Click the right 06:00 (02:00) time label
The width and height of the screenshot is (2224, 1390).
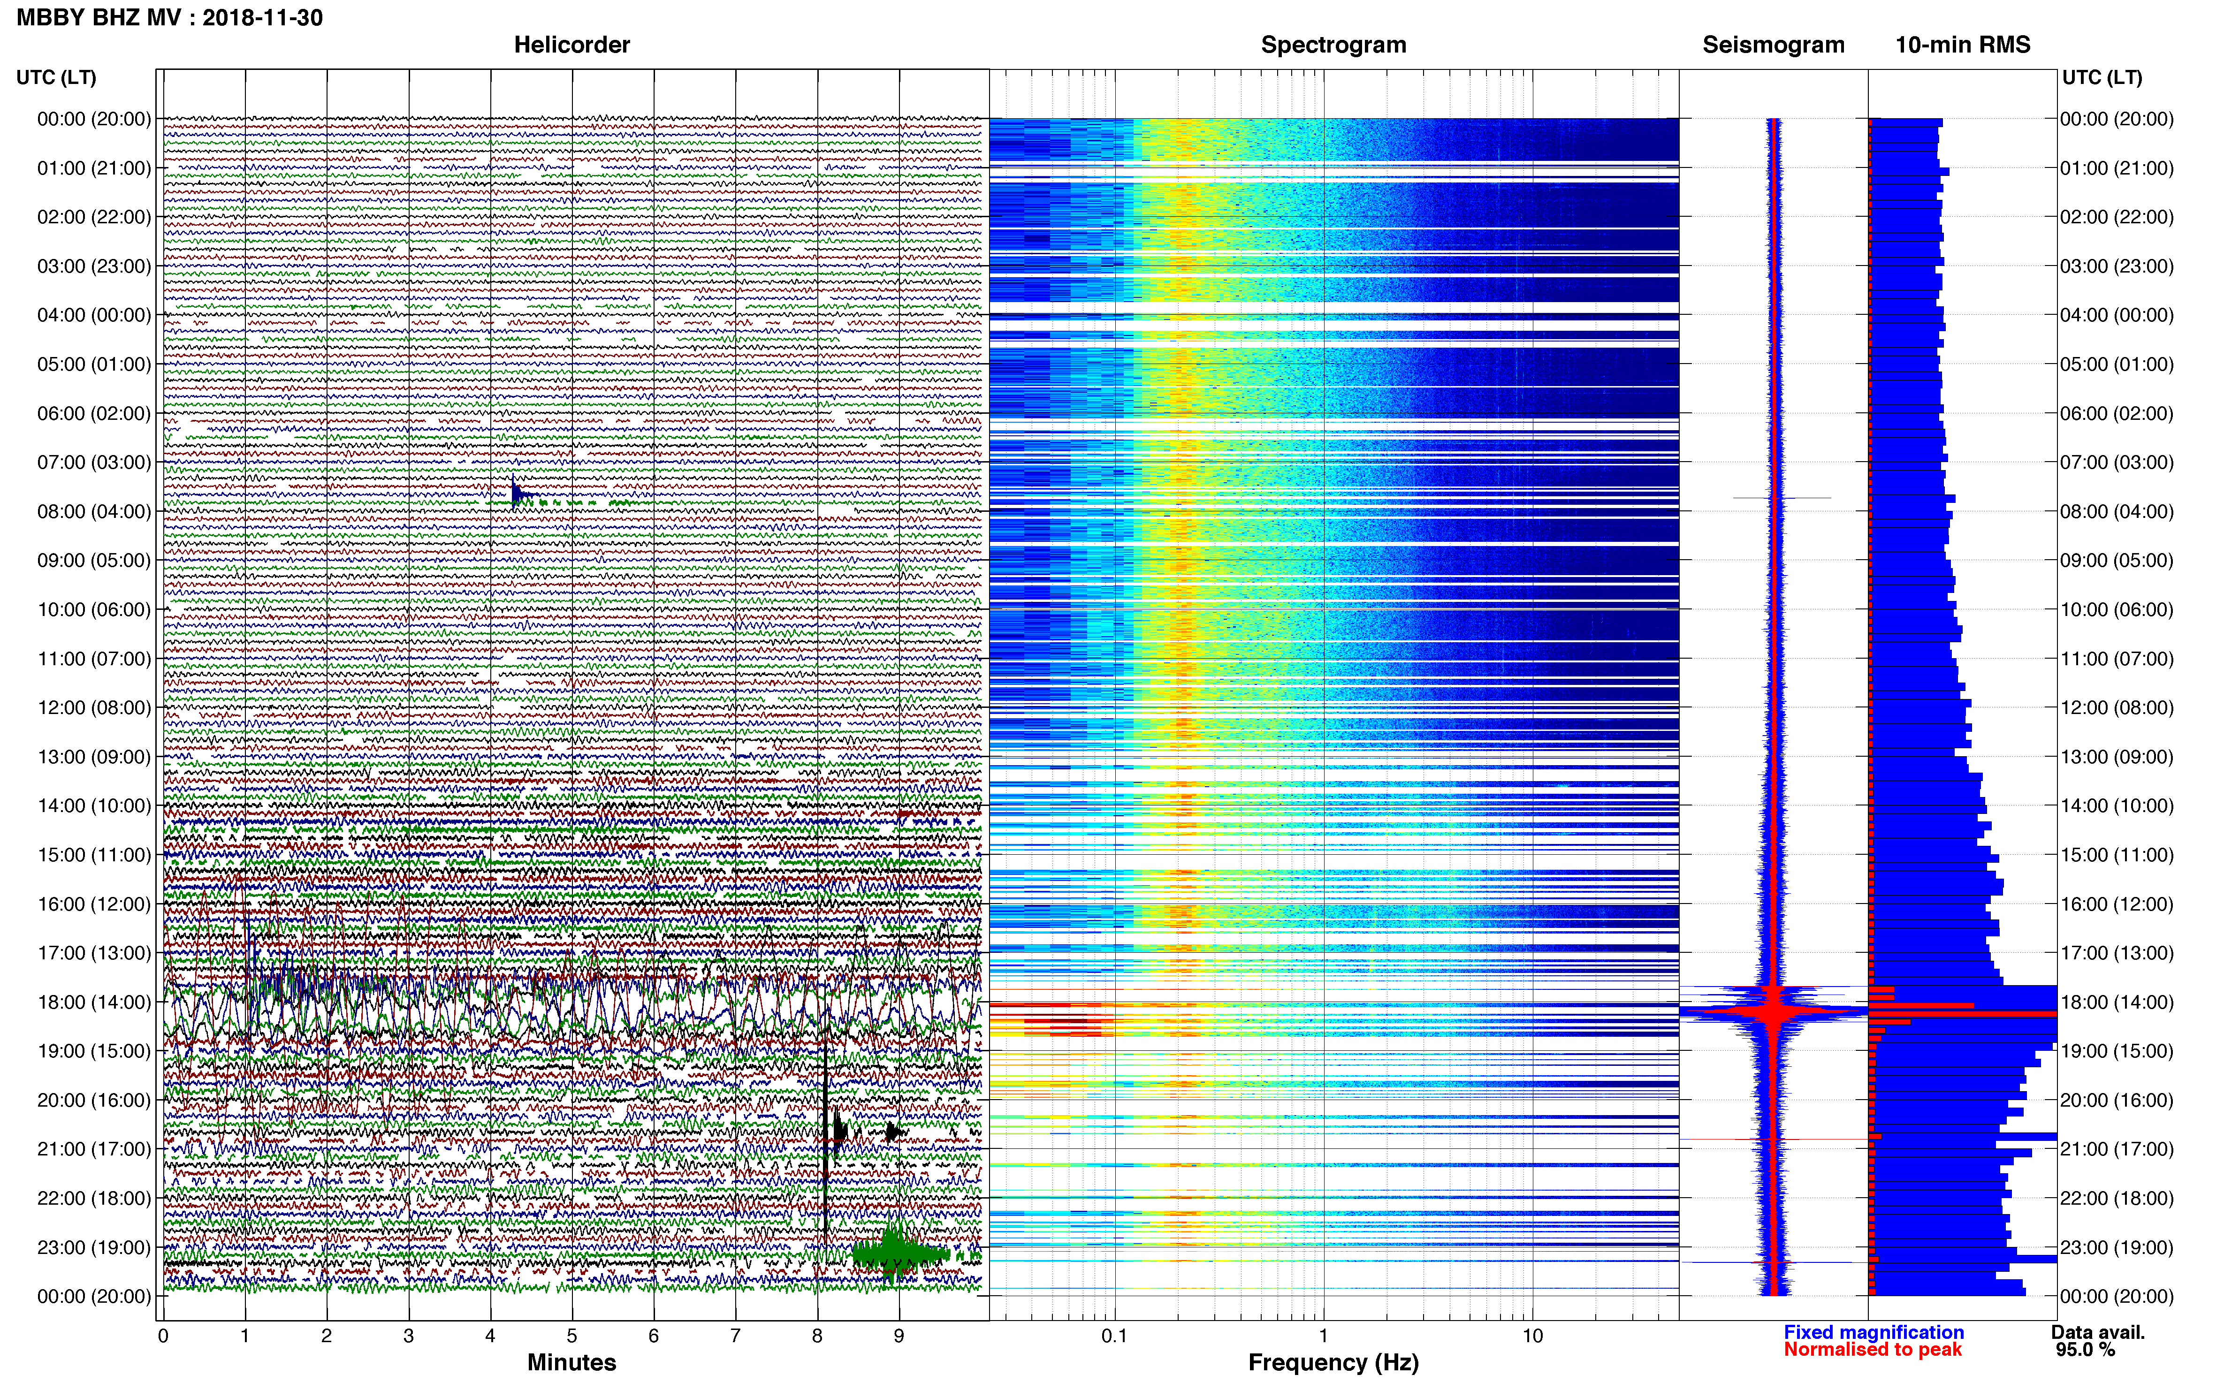[2117, 414]
